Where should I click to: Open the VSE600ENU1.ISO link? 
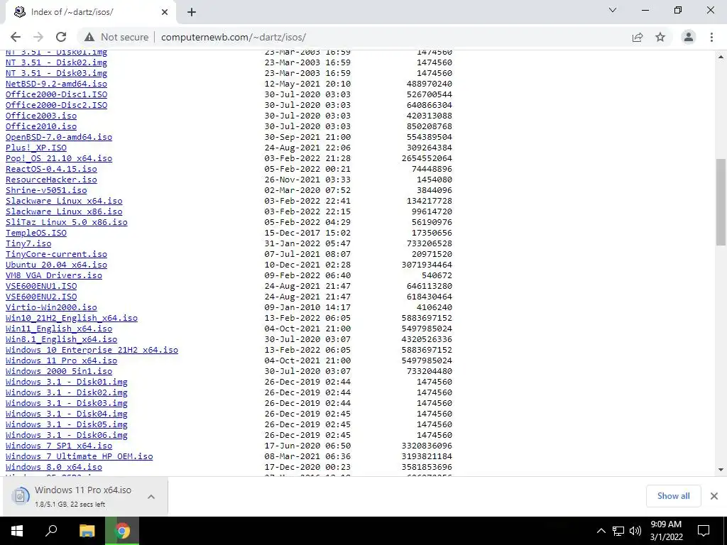pyautogui.click(x=41, y=287)
